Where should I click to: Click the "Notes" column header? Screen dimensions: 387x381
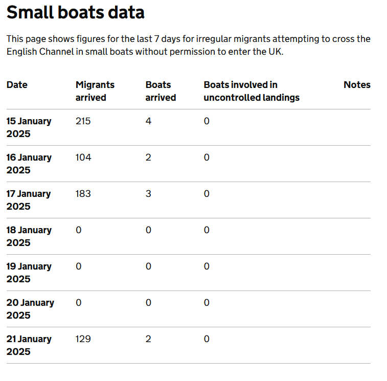(357, 85)
